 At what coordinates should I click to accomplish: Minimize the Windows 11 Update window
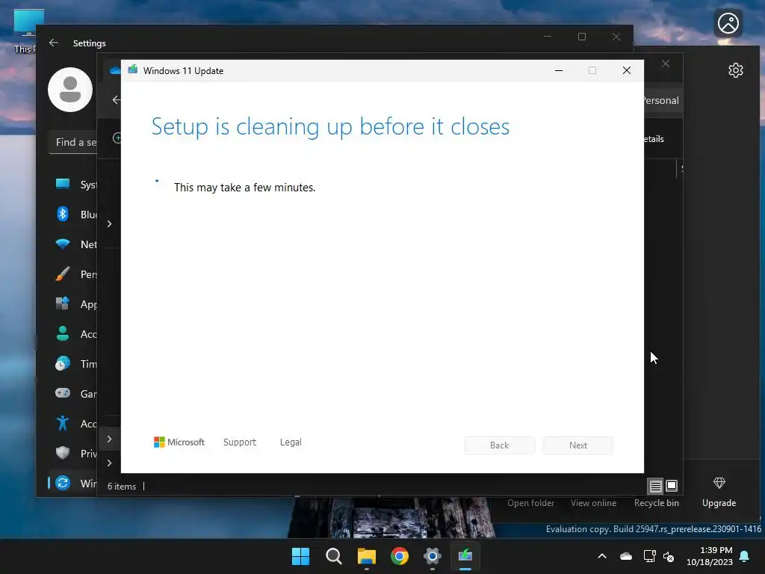[559, 70]
